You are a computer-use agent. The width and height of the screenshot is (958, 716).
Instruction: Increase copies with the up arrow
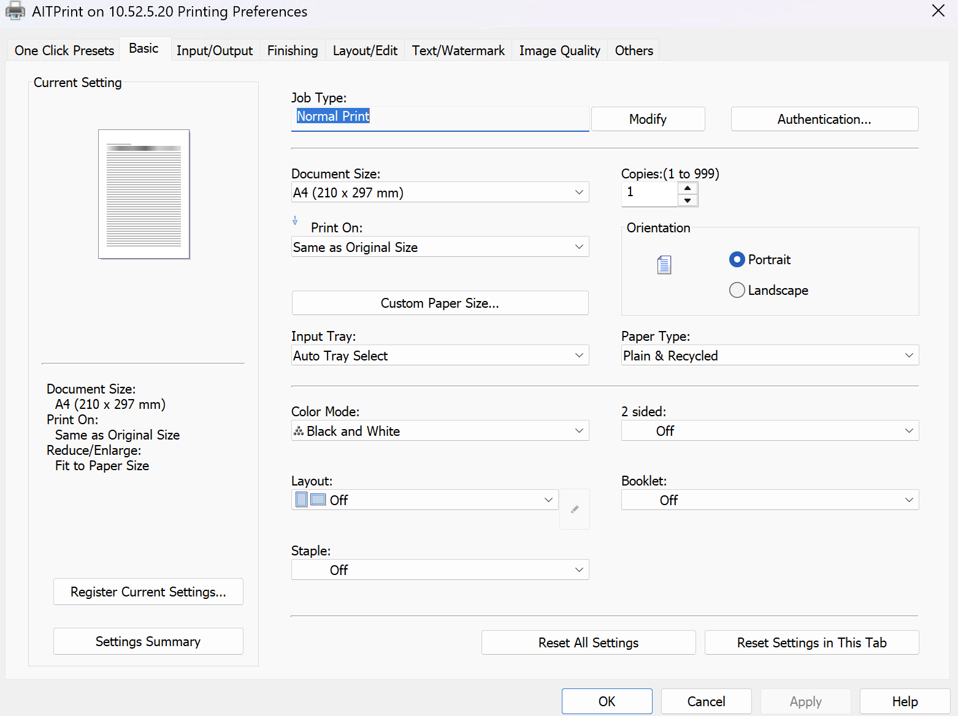[x=688, y=188]
